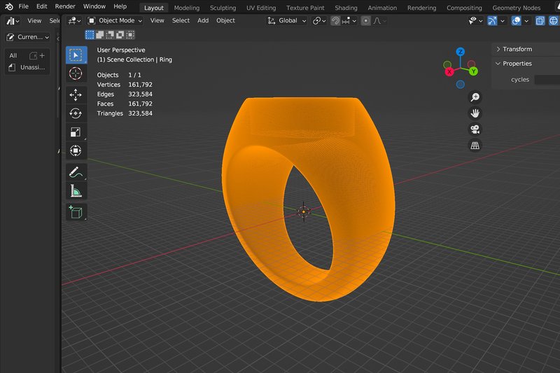Click the cycles property value field
Screen dimensions: 560x373
point(547,80)
